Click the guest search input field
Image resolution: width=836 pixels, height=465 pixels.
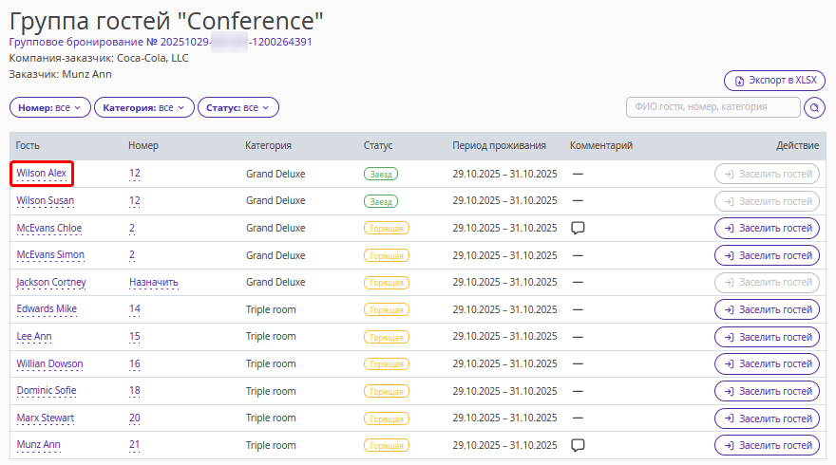click(712, 107)
